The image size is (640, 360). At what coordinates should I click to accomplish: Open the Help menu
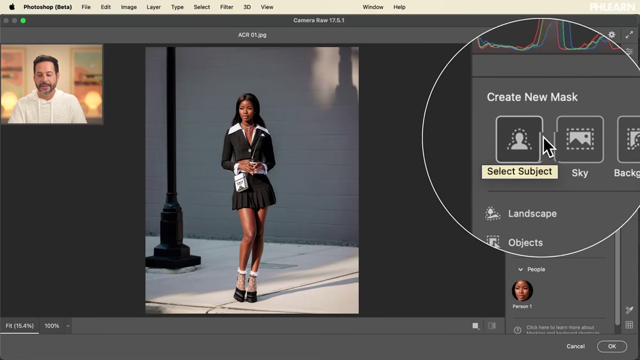[x=399, y=7]
